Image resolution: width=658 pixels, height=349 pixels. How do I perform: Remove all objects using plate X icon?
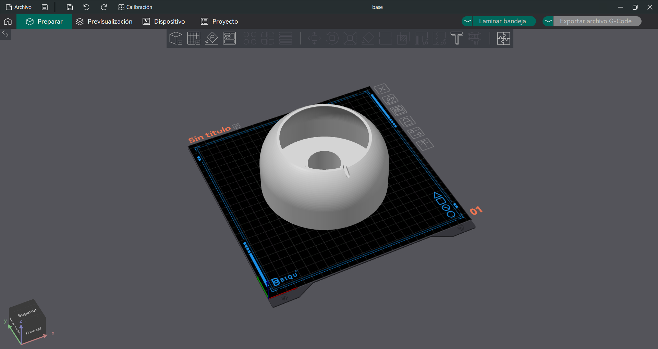coord(382,89)
